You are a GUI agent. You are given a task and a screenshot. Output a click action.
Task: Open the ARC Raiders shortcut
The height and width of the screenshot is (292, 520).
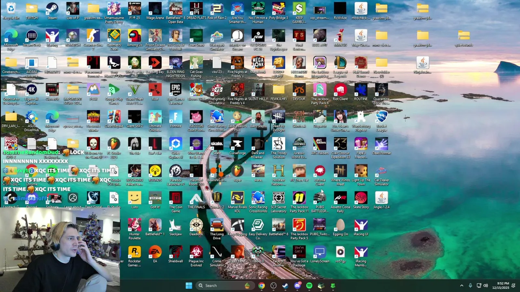coord(320,146)
